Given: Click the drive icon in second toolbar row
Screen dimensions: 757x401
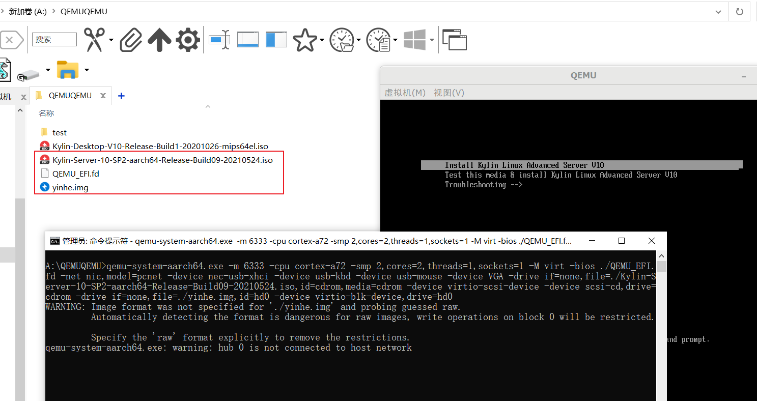Looking at the screenshot, I should (x=29, y=75).
